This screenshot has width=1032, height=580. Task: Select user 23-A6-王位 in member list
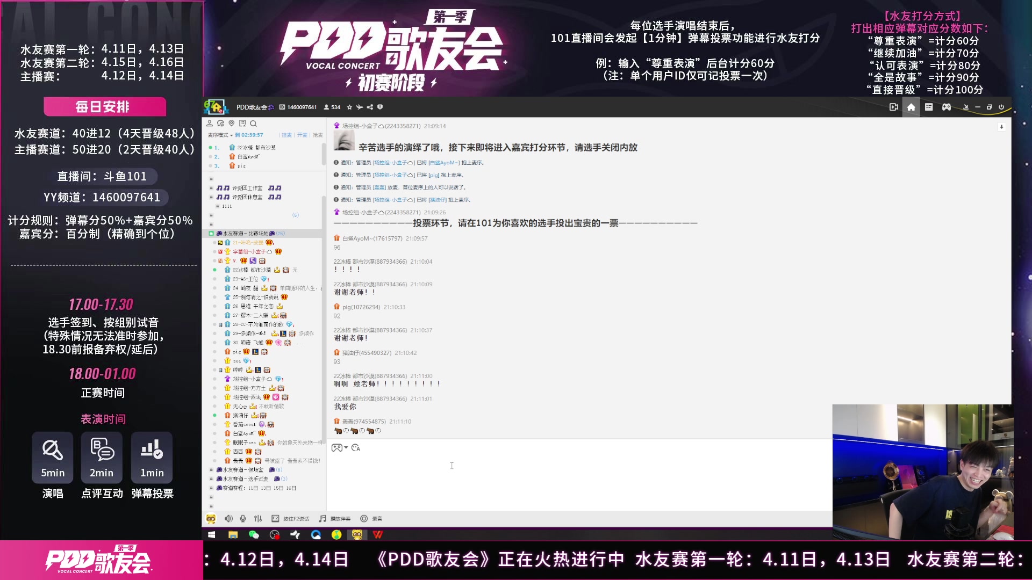click(247, 279)
